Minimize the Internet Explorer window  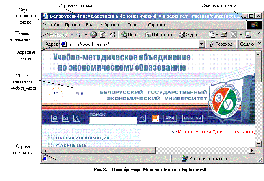tap(245, 16)
